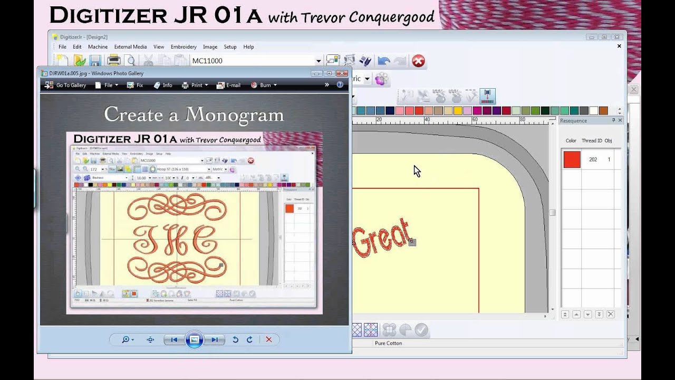Click the greyed Redo arrow
This screenshot has width=675, height=380.
400,61
